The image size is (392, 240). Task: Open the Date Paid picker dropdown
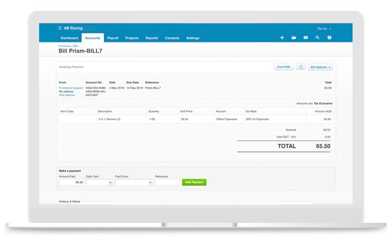[x=110, y=182]
